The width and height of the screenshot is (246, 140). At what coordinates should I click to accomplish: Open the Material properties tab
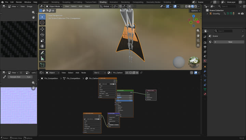point(205,94)
